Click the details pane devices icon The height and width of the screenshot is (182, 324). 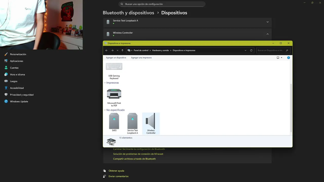[x=111, y=142]
